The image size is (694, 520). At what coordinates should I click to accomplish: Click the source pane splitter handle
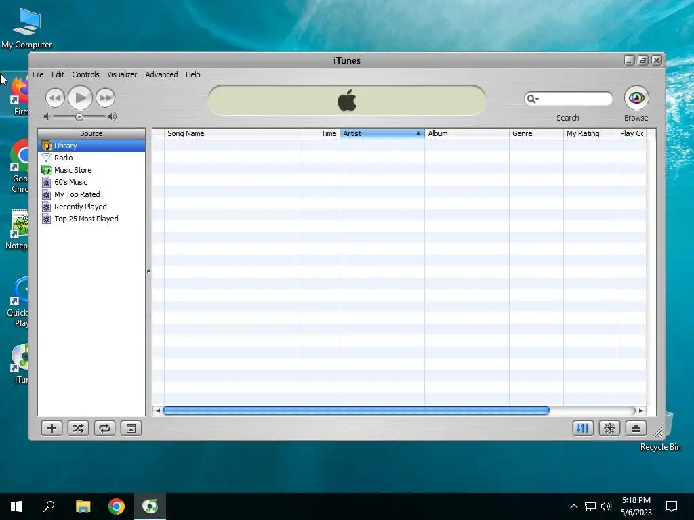point(148,272)
